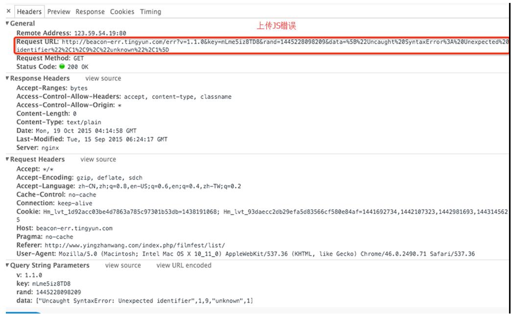
Task: Switch to the Headers tab
Action: 29,12
